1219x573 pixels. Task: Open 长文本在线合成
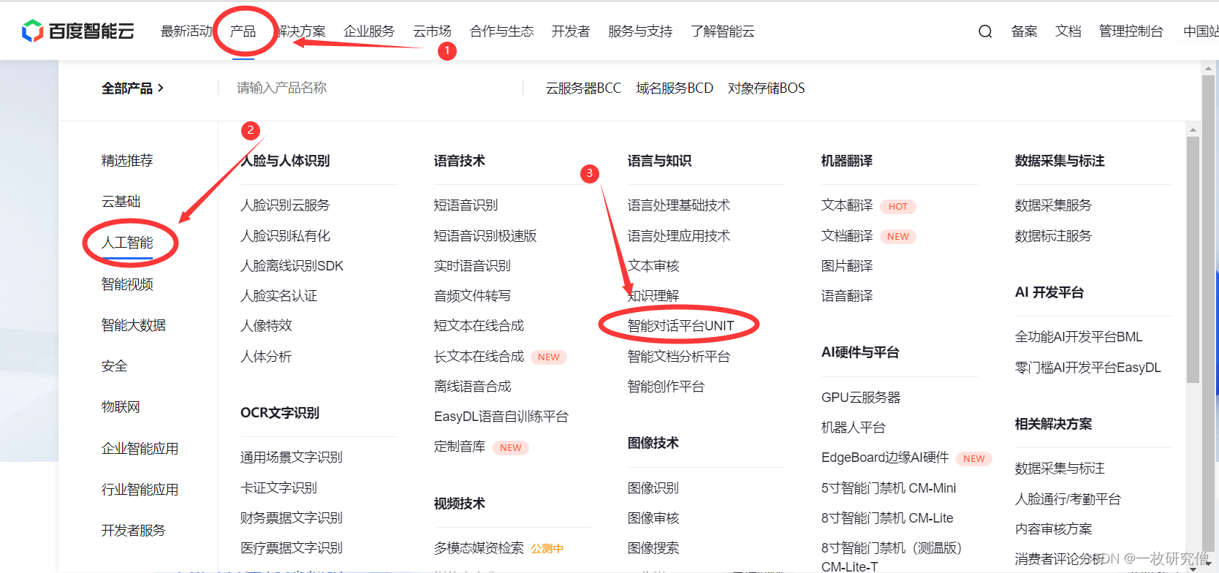479,357
